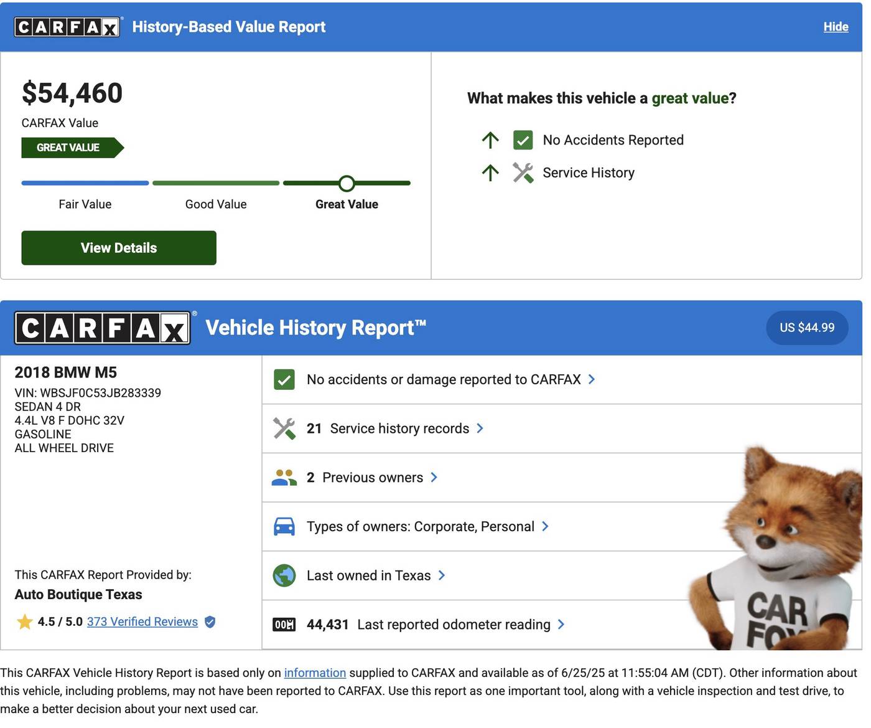Click the Auto Boutique Texas dealer name
871x728 pixels.
(x=78, y=595)
